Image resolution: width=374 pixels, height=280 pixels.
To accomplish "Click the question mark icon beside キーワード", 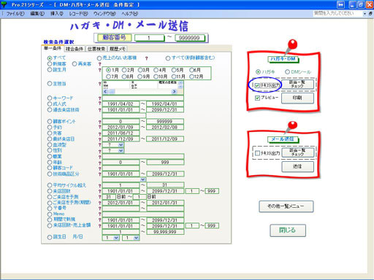I will (99, 98).
